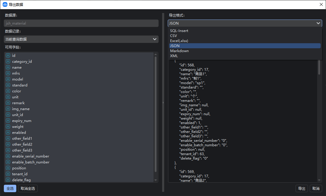Click the icon next to img_name
This screenshot has width=326, height=196.
coord(8,109)
